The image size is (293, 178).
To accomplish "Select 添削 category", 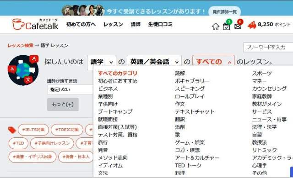I will point(180,127).
